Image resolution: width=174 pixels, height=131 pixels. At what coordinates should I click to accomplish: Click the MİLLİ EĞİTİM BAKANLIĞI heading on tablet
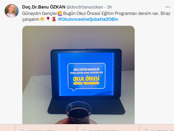click(86, 69)
